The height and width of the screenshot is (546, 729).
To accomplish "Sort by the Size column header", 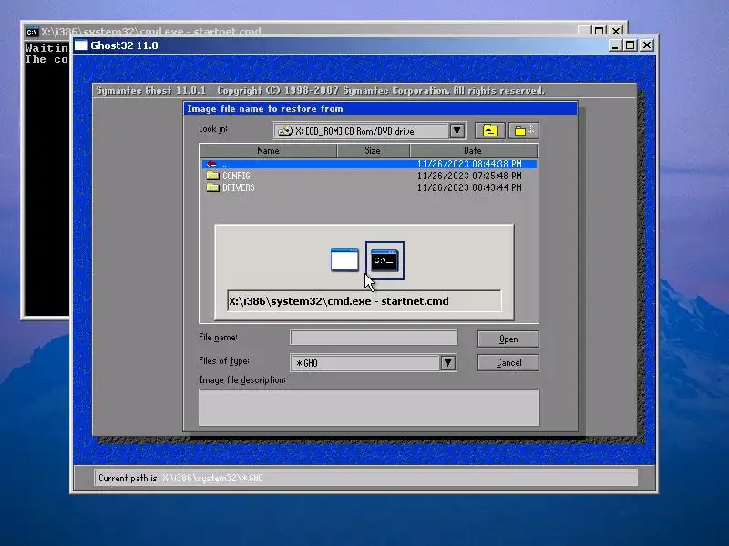I will coord(373,150).
